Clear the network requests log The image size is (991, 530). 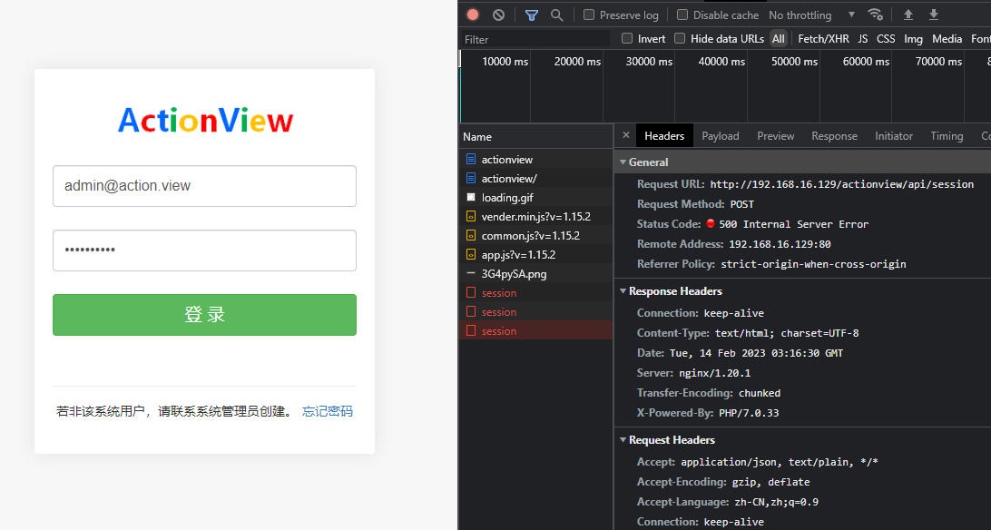[496, 15]
